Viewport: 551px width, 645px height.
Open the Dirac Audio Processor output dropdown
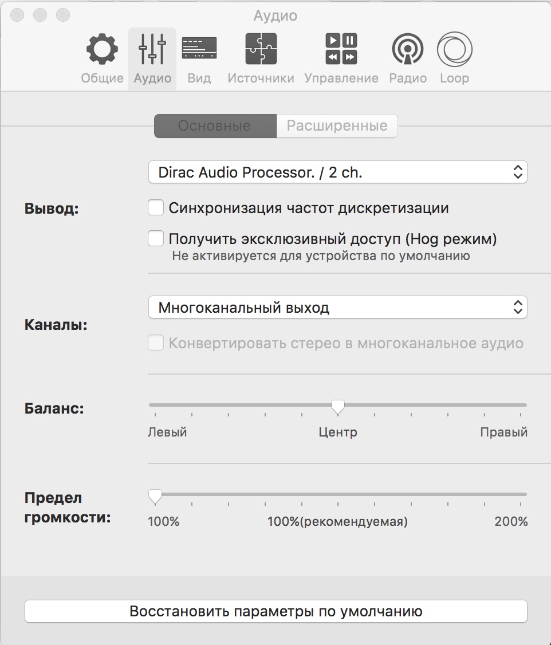coord(337,172)
